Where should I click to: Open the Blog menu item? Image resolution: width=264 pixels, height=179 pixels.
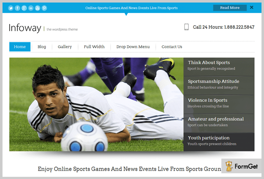click(x=42, y=47)
